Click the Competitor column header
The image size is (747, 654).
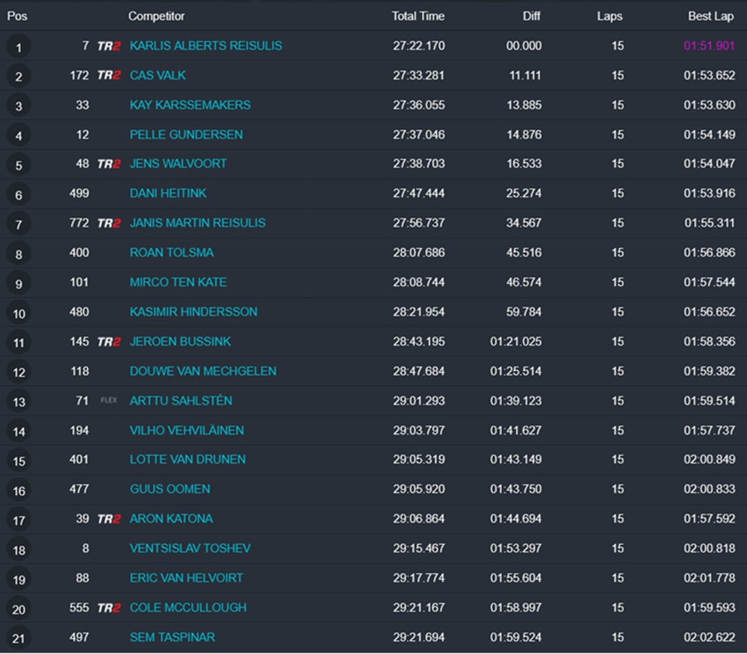[x=156, y=16]
